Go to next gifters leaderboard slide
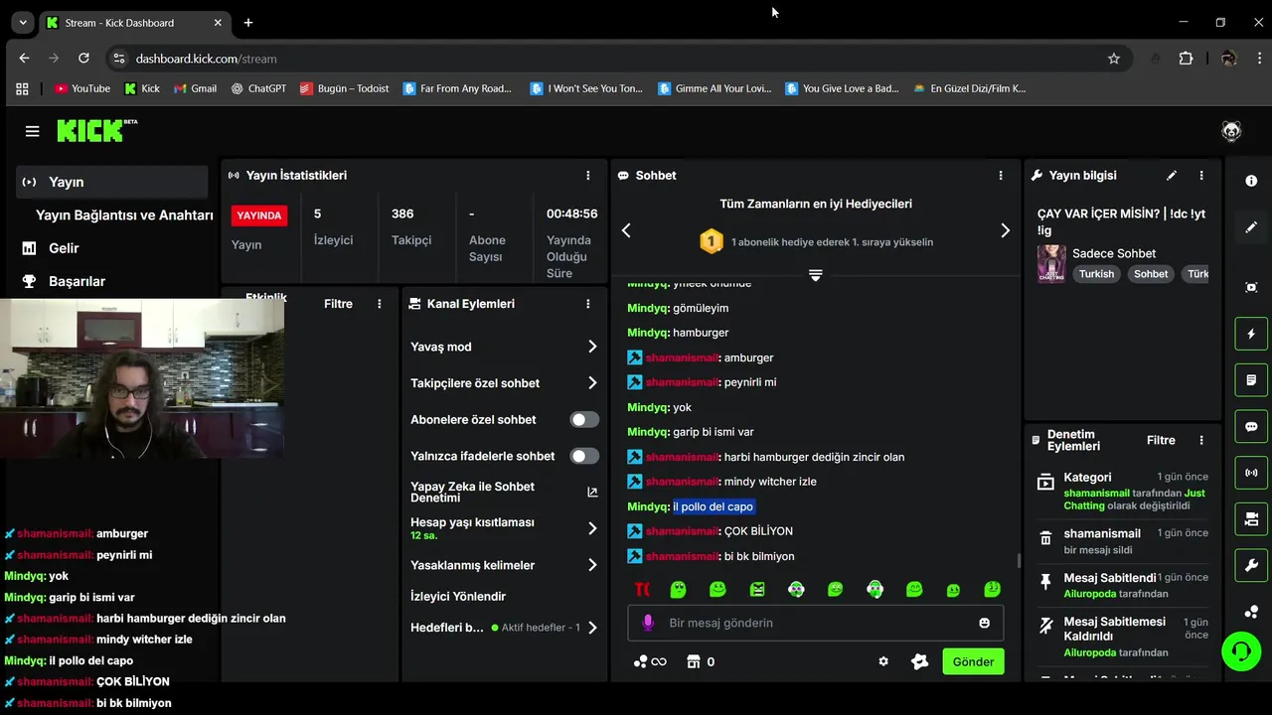The image size is (1272, 715). 1005,230
